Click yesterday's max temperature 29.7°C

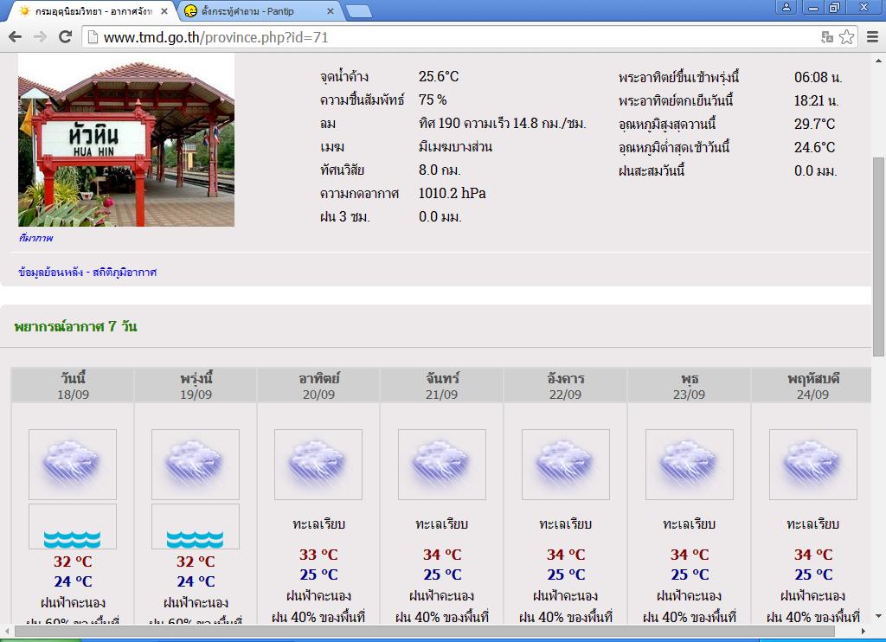(814, 124)
